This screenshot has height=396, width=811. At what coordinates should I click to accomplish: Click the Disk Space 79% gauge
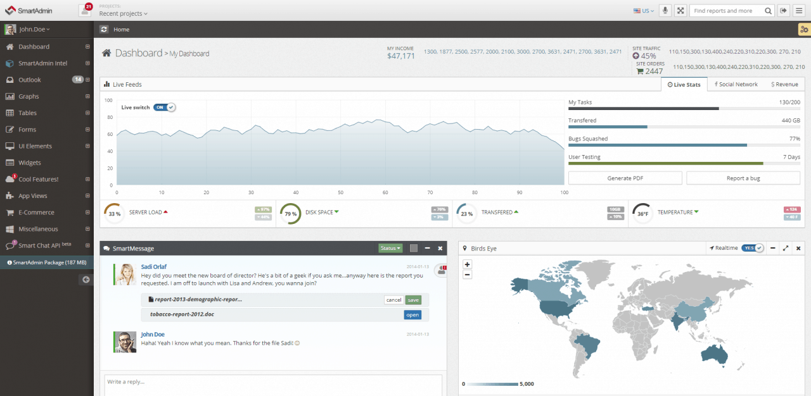point(290,214)
